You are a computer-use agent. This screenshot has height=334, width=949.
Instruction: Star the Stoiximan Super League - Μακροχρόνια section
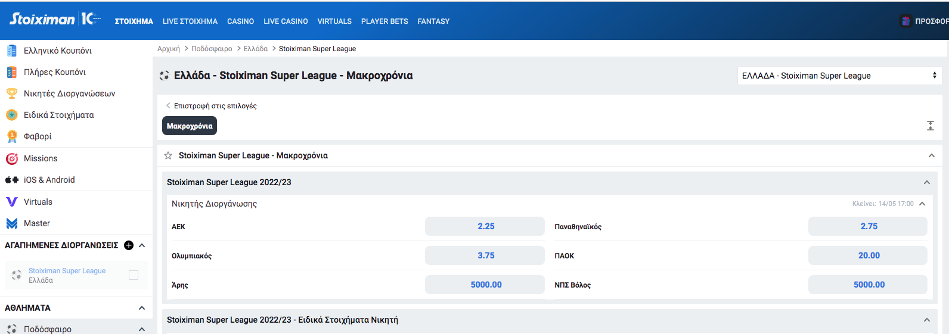(168, 155)
